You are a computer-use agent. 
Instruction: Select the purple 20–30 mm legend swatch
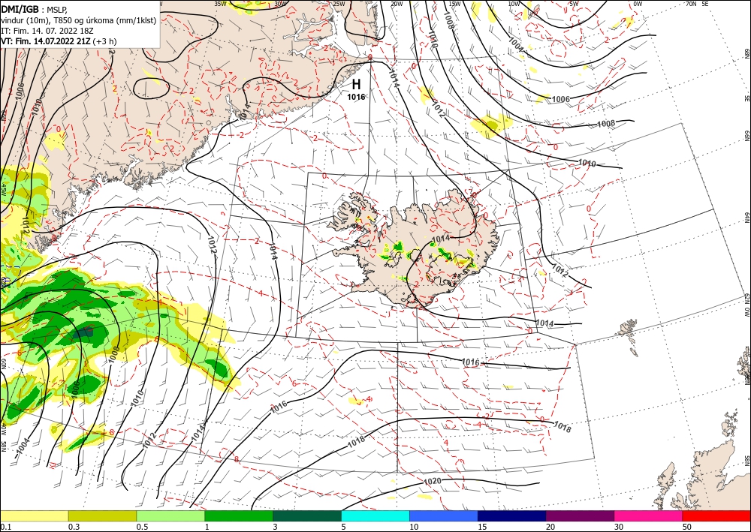580,515
